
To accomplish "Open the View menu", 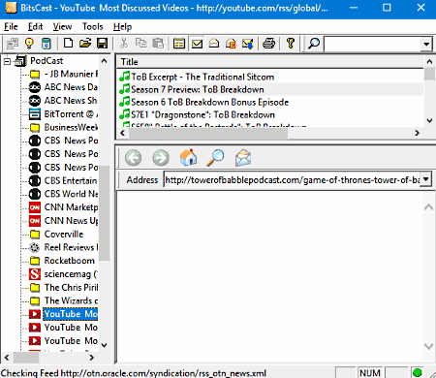I will pos(62,26).
